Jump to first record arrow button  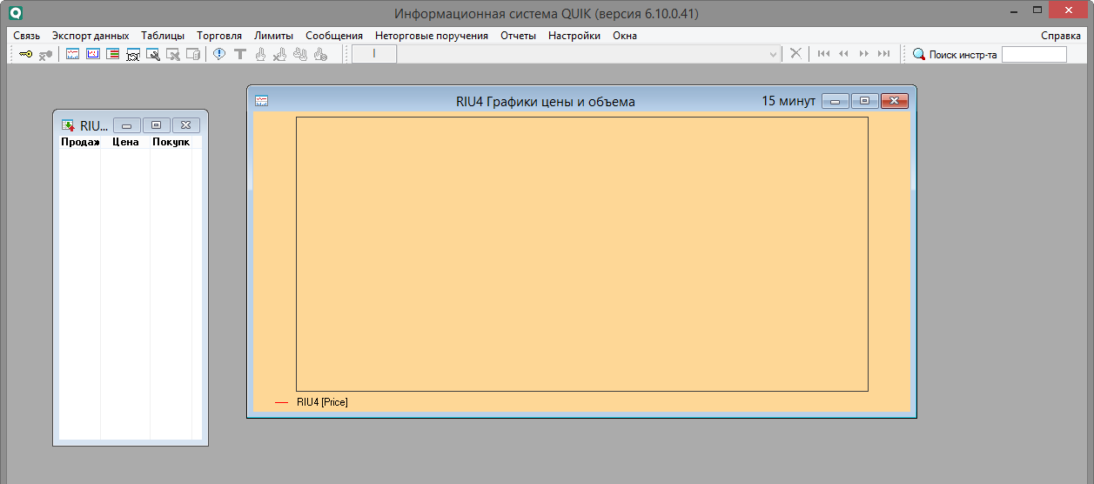[x=823, y=54]
